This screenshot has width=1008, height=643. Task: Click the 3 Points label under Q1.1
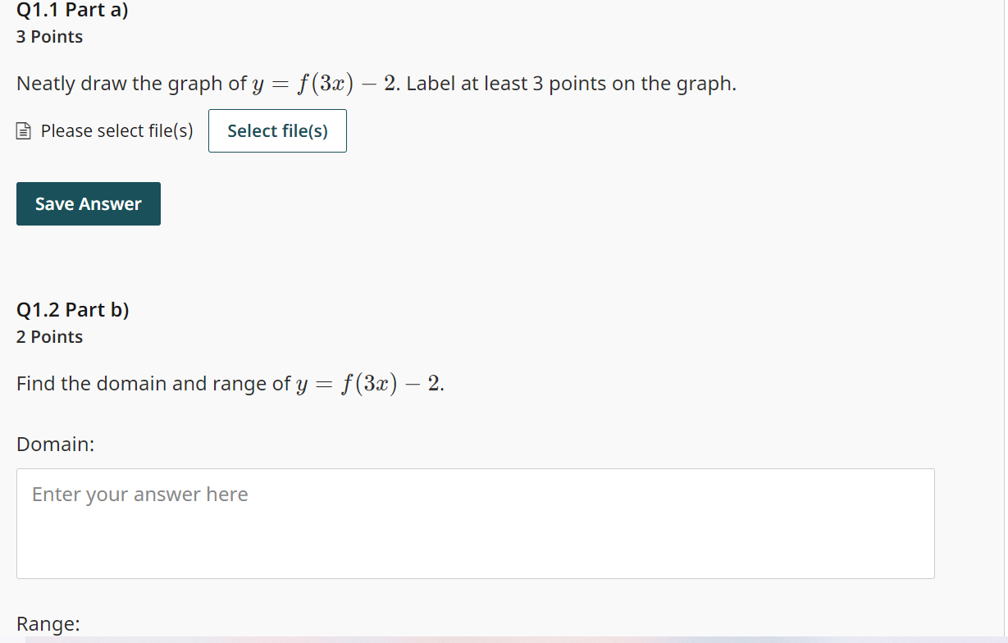point(49,36)
